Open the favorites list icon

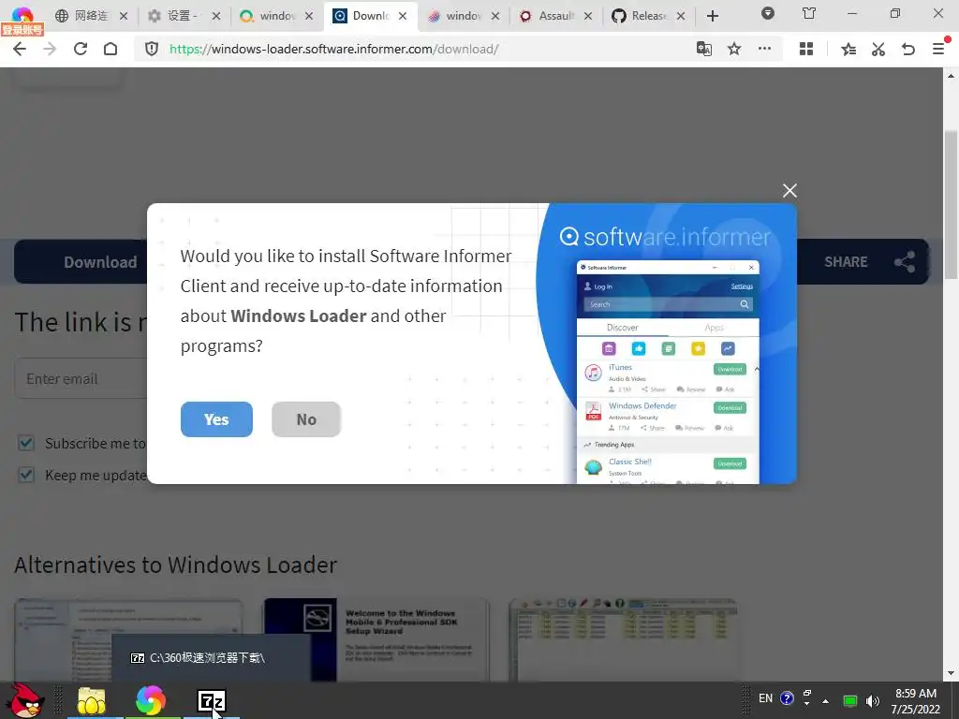[x=848, y=49]
